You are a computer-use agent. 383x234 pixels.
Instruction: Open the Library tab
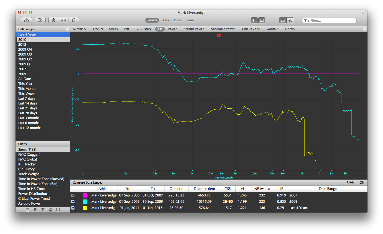pos(290,29)
